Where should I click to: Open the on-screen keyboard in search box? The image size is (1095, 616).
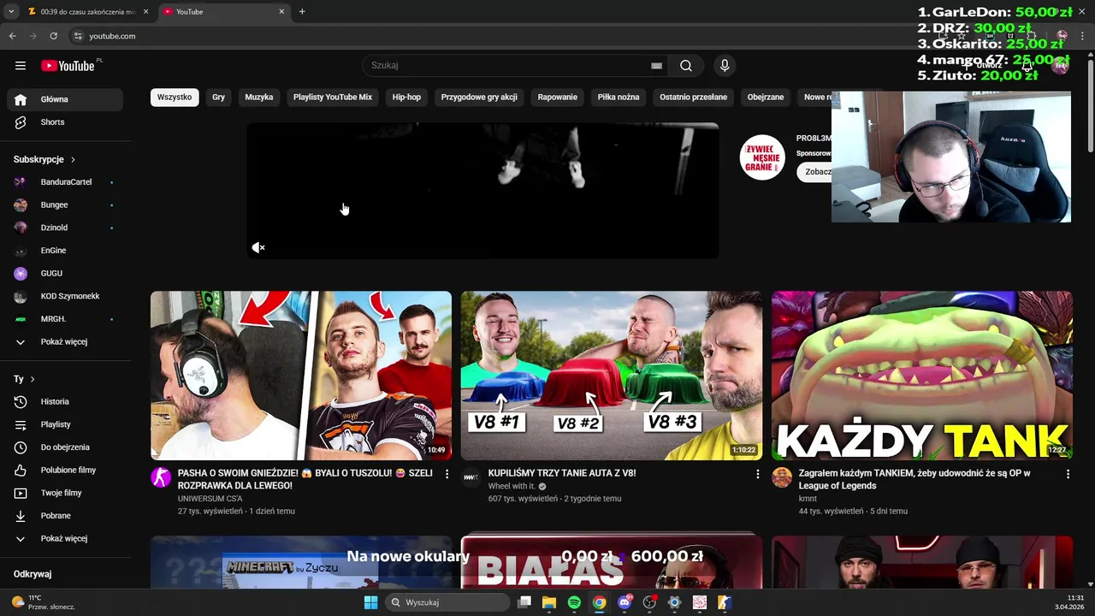656,66
